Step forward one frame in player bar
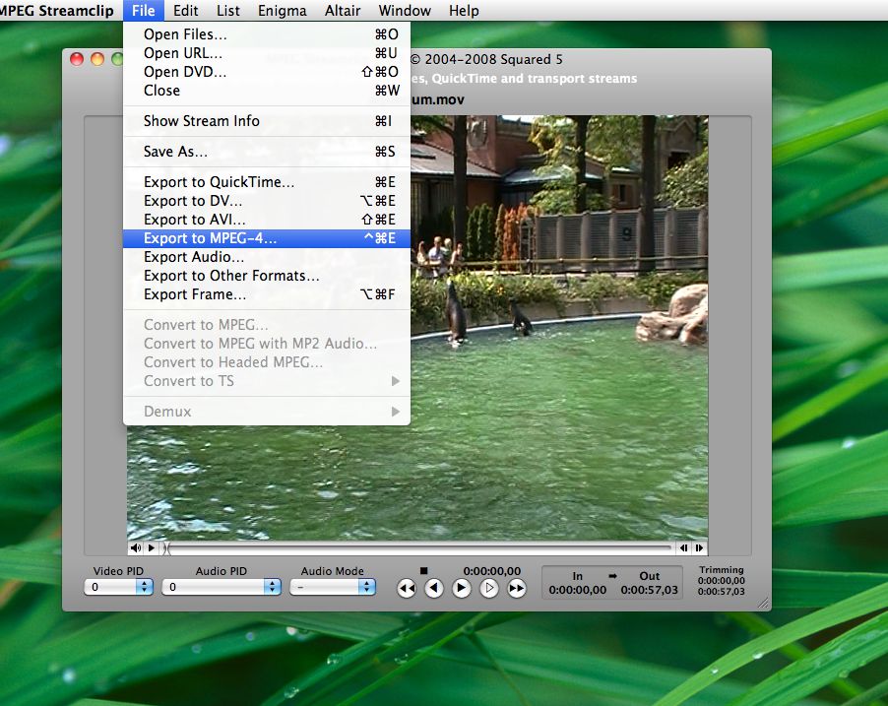The width and height of the screenshot is (888, 706). point(699,547)
